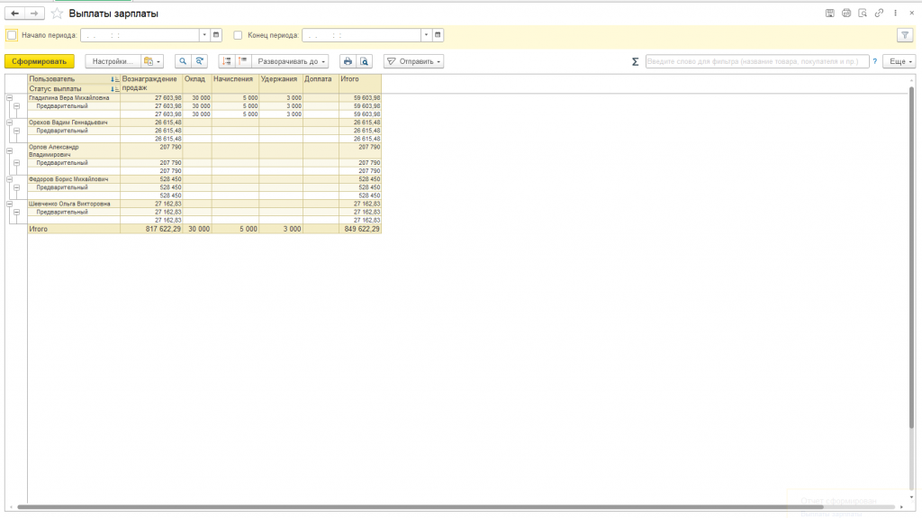Enable the Начало периода checkbox
The height and width of the screenshot is (518, 922).
point(12,35)
